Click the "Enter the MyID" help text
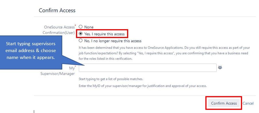The height and width of the screenshot is (113, 259). pos(143,86)
